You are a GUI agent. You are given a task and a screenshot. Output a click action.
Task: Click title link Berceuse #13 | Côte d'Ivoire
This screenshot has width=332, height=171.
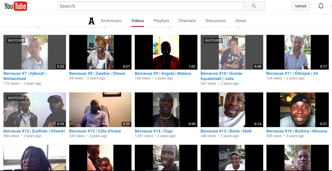(x=95, y=131)
